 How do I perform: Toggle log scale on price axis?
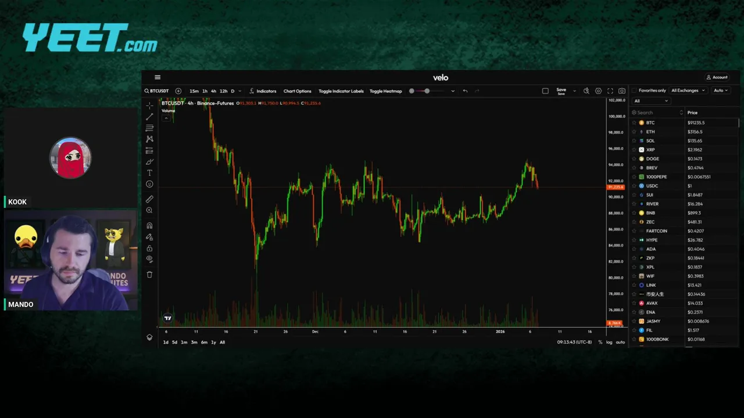(x=609, y=342)
